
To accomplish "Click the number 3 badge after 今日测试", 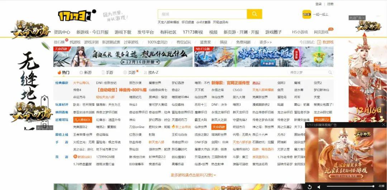I will pos(319,42).
